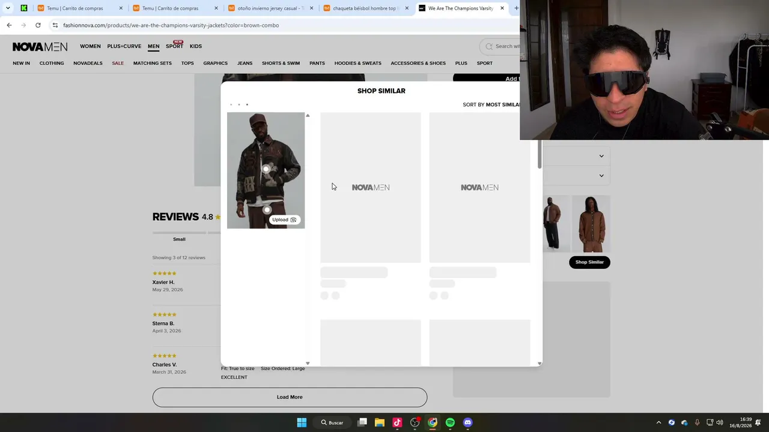The image size is (769, 432).
Task: Click the search magnifier icon
Action: 489,46
